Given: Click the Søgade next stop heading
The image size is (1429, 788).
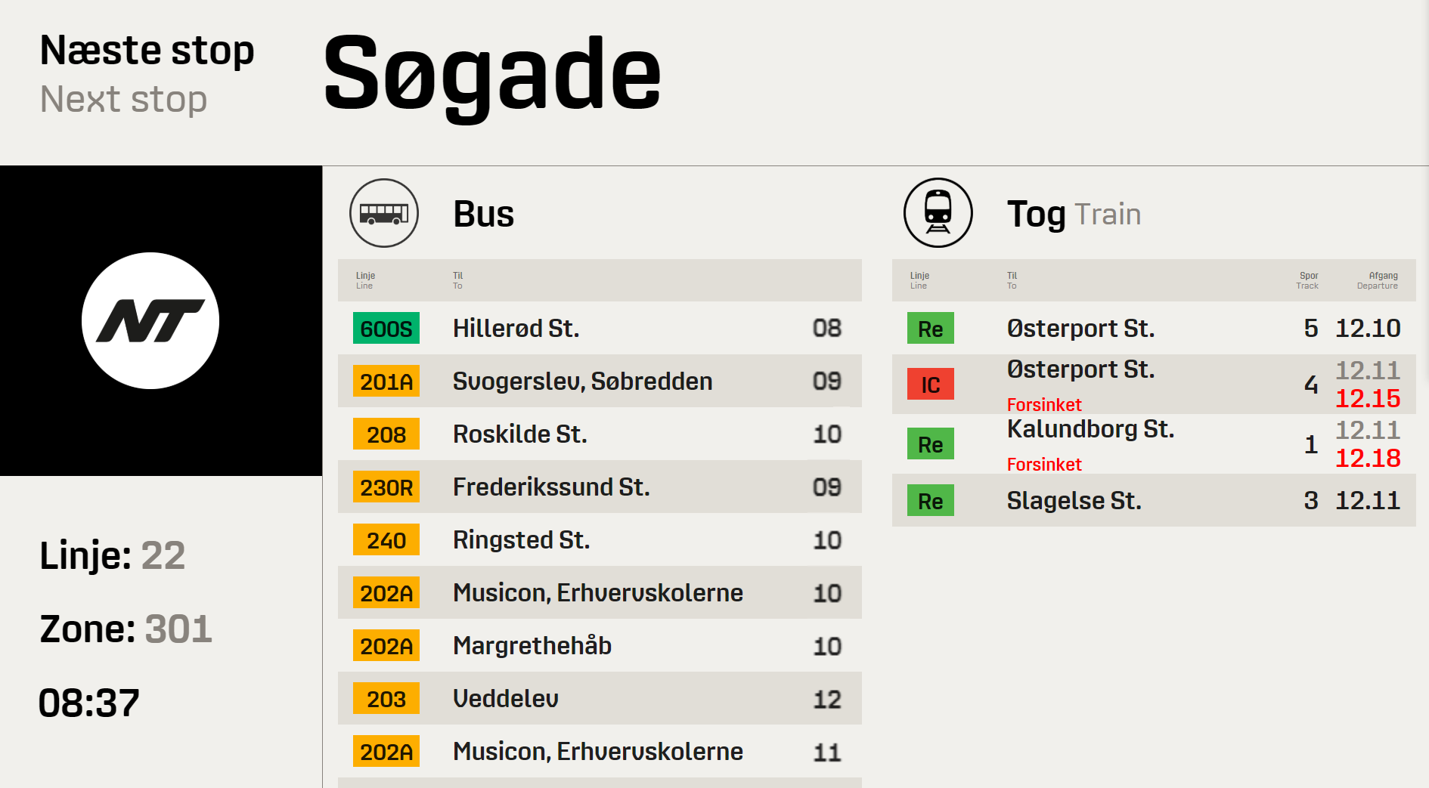Looking at the screenshot, I should click(492, 76).
